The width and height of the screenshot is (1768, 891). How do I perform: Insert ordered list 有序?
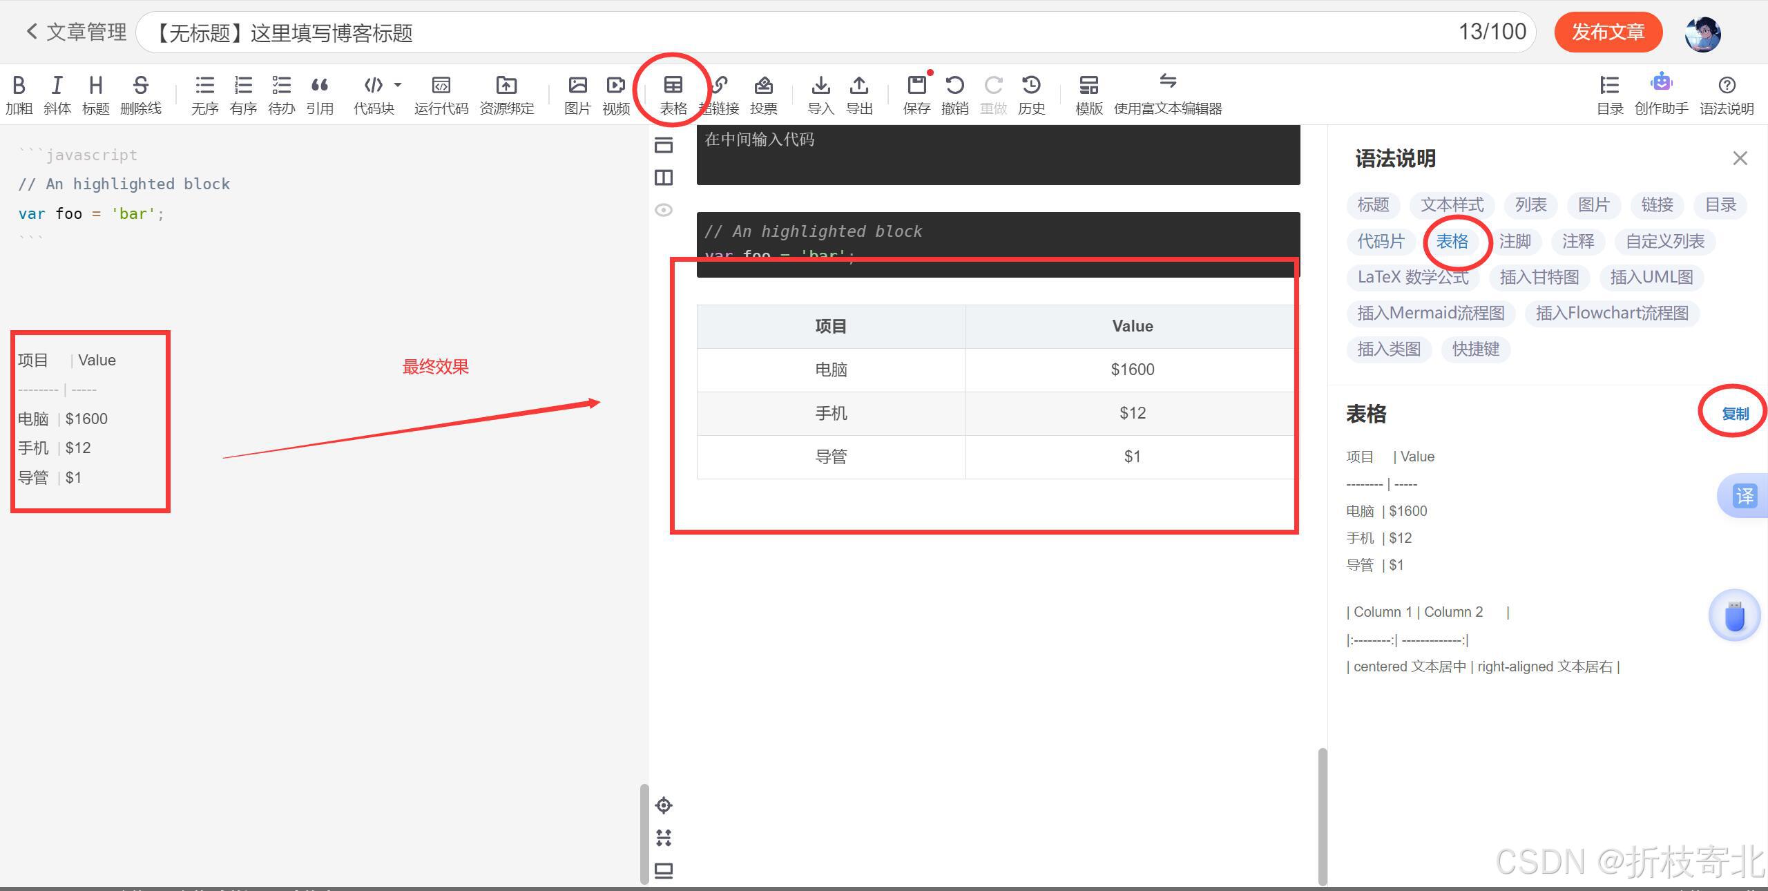click(x=243, y=95)
